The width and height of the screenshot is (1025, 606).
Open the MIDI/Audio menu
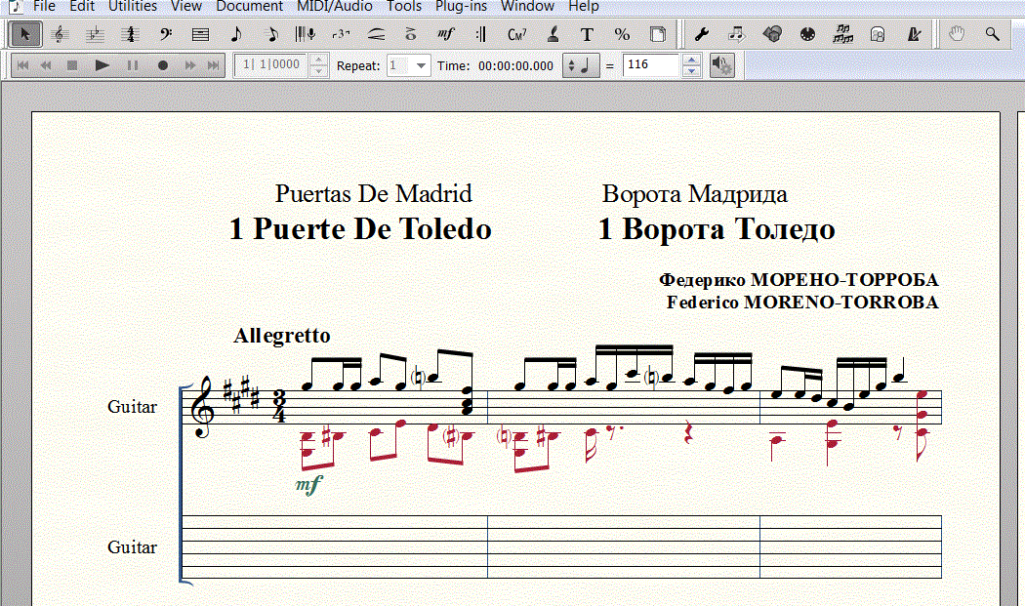pyautogui.click(x=335, y=7)
